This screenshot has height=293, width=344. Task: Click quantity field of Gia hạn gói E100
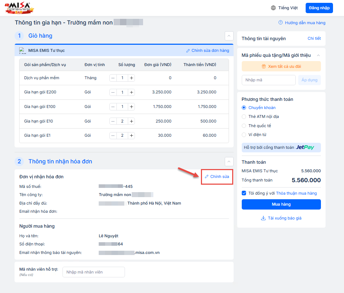click(122, 107)
